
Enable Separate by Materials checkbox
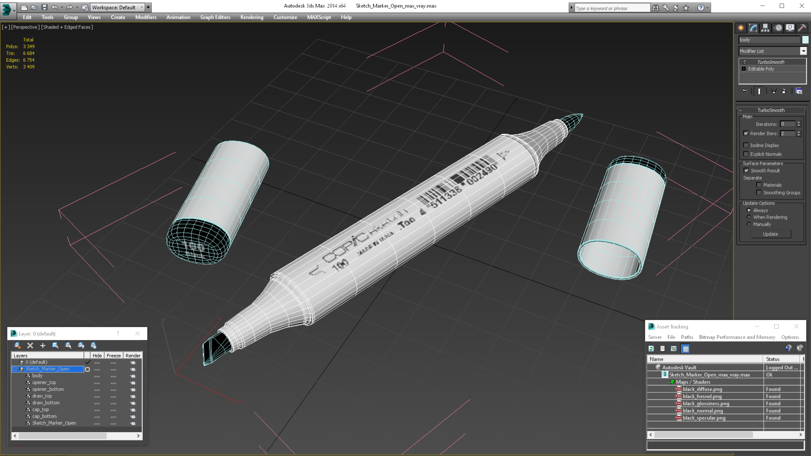coord(759,185)
